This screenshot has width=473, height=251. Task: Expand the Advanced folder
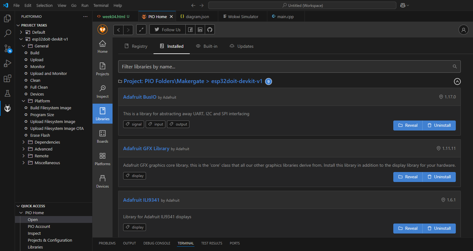pos(23,149)
